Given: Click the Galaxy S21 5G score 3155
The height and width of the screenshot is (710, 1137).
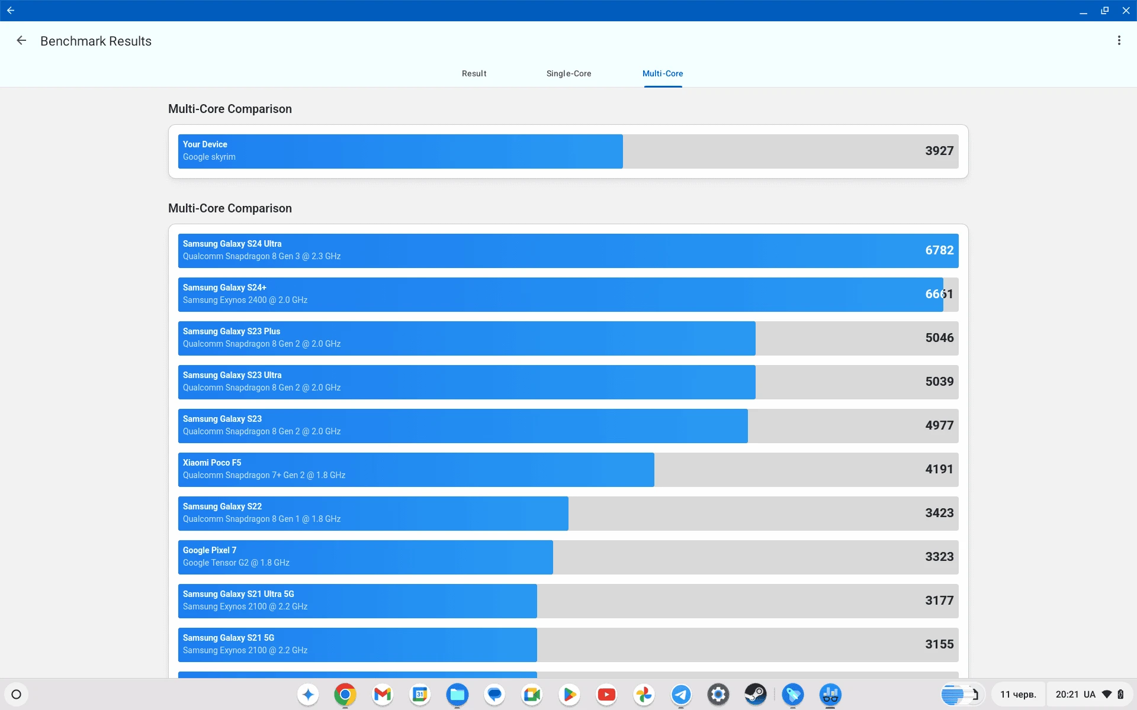Looking at the screenshot, I should point(939,644).
